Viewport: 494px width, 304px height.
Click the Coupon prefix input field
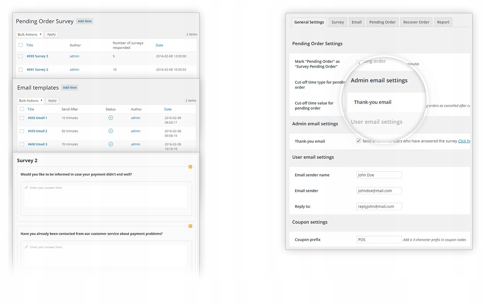pos(379,240)
